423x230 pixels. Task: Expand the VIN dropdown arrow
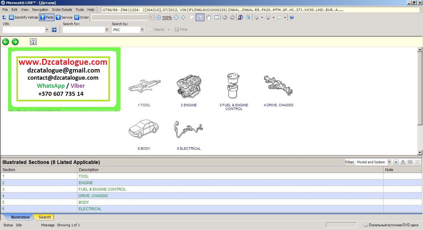click(x=47, y=30)
